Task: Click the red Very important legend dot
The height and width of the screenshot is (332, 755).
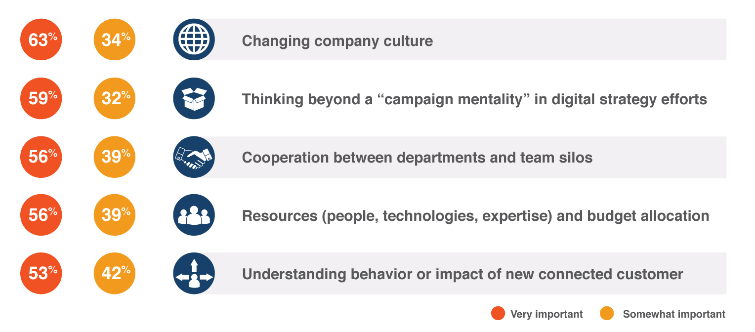Action: 498,313
